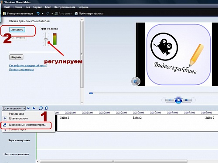Rewind the timeline to the start
The image size is (218, 163).
[x=28, y=108]
